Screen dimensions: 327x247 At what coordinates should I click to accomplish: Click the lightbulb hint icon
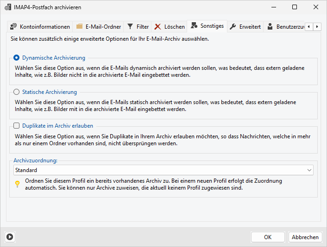[x=17, y=184]
